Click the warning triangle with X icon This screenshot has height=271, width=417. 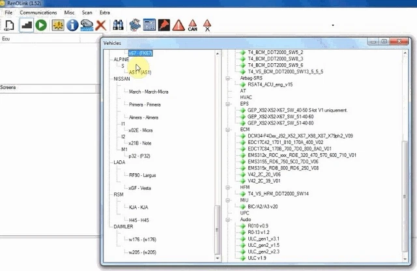click(207, 25)
